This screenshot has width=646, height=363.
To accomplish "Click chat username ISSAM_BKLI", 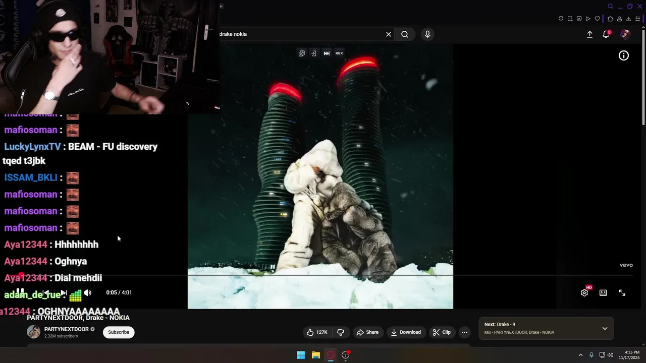I will pyautogui.click(x=31, y=177).
